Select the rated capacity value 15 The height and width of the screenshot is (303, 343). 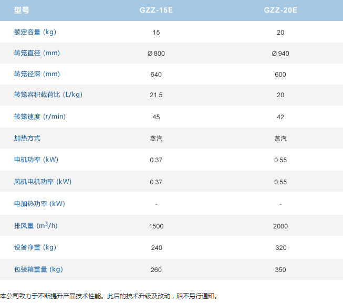click(x=156, y=33)
